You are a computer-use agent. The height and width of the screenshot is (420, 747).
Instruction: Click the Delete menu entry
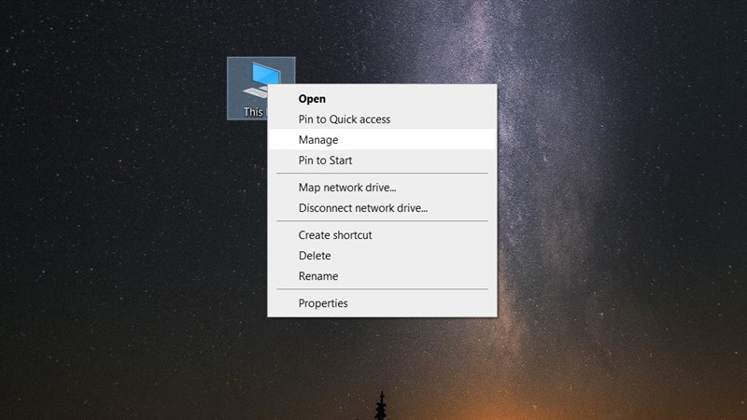point(315,256)
